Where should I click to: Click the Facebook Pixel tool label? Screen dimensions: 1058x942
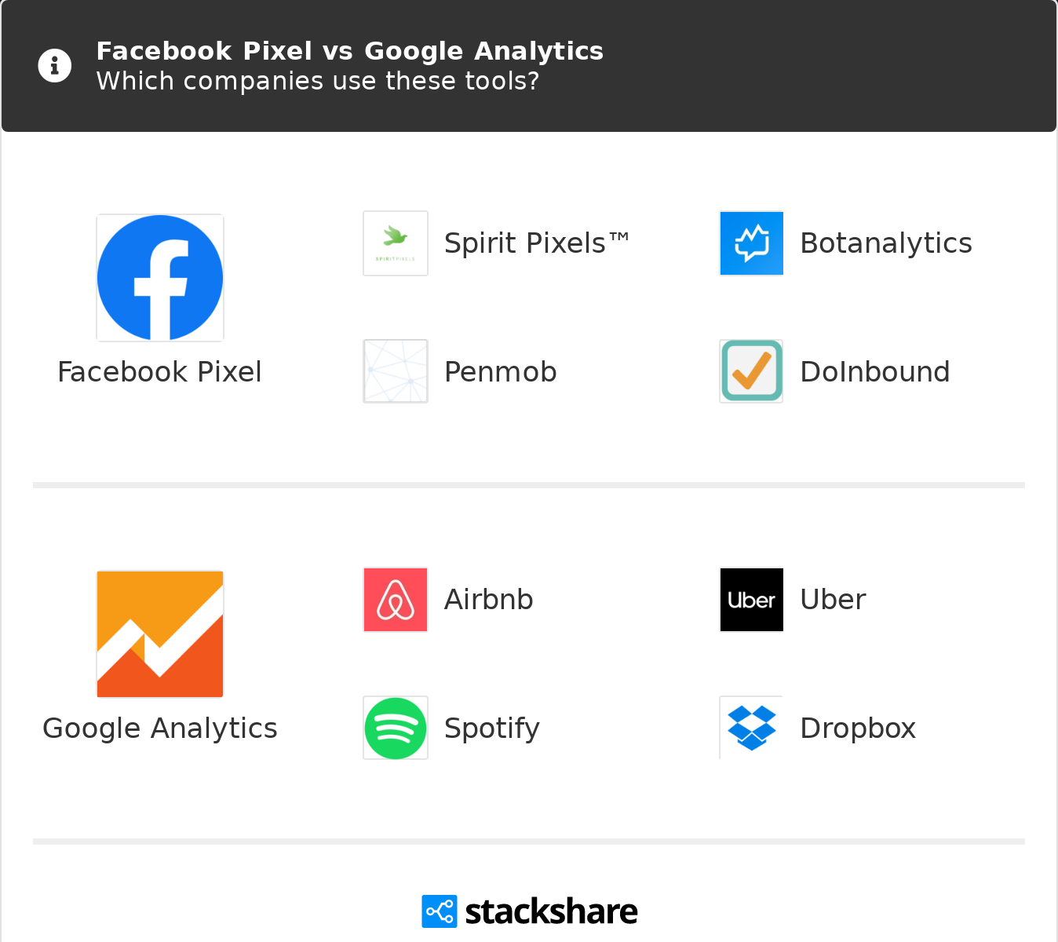point(160,372)
